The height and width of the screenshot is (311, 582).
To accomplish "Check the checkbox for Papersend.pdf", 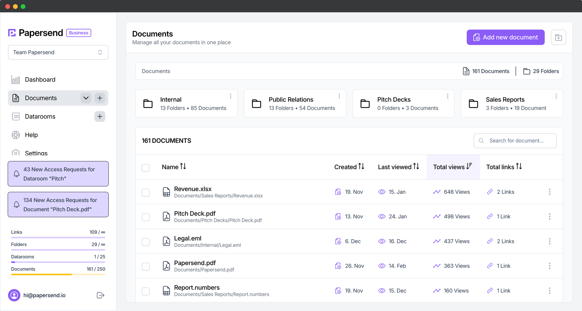I will pos(145,266).
